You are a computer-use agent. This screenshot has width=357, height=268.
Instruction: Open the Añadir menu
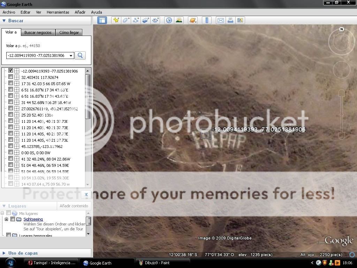coord(80,12)
